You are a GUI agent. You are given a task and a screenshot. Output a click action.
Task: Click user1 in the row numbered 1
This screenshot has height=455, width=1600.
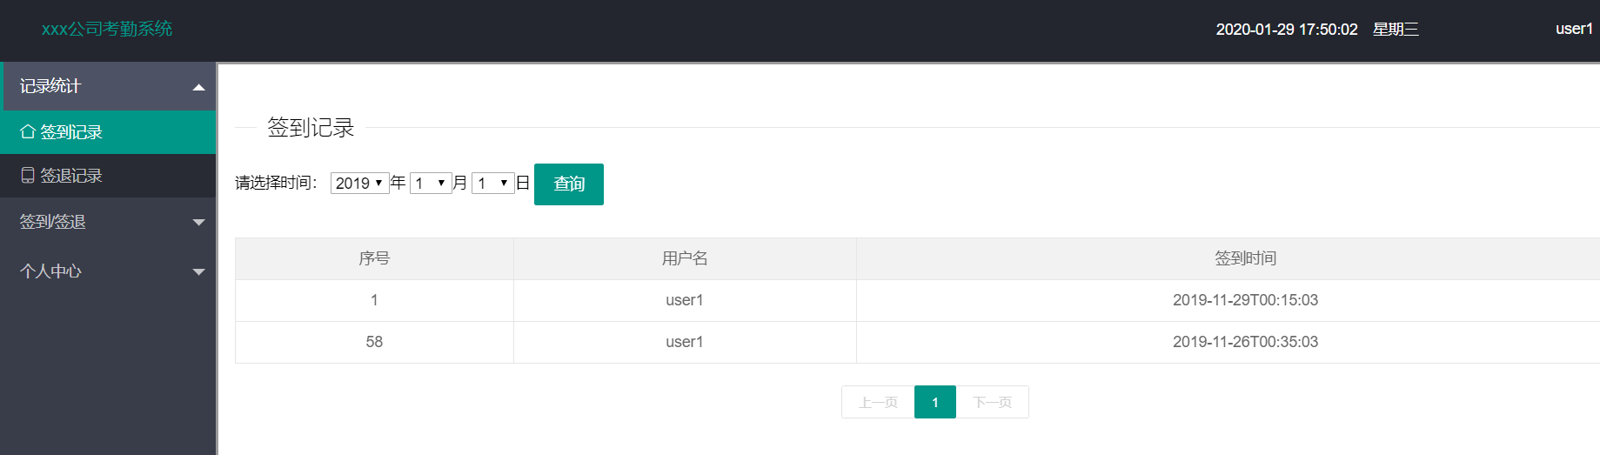pyautogui.click(x=685, y=300)
